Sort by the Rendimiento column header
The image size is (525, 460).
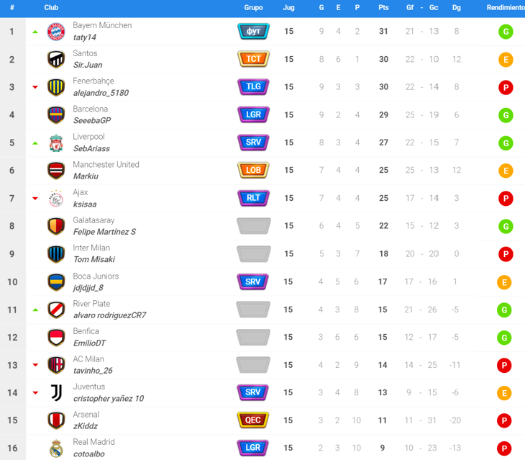pos(506,8)
